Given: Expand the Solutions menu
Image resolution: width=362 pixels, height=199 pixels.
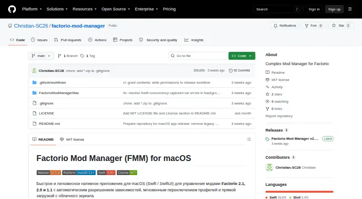Looking at the screenshot, I should [57, 9].
